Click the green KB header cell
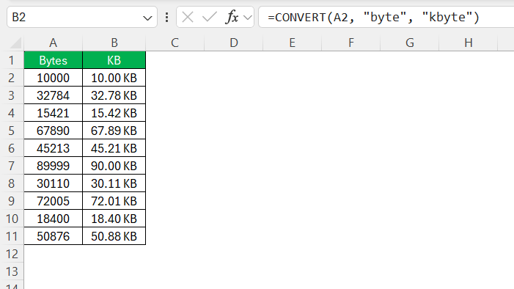 tap(114, 60)
